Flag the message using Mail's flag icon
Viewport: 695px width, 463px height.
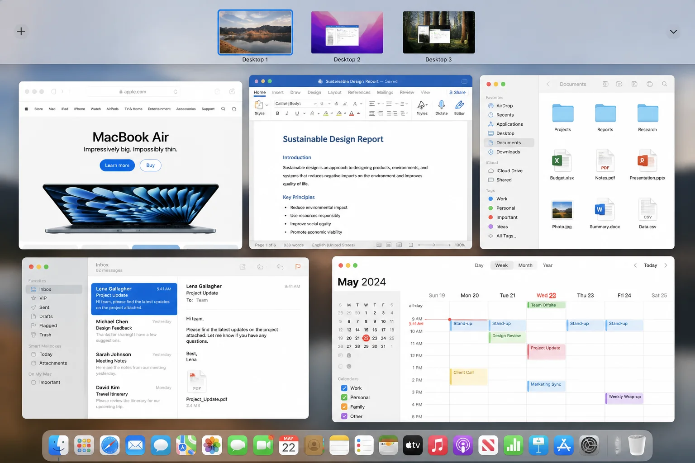[x=298, y=267]
